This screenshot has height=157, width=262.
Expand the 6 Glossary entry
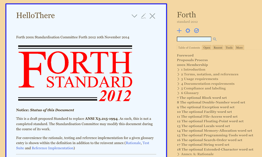pos(178,93)
